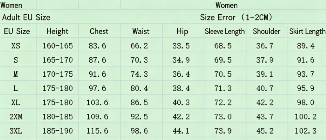The height and width of the screenshot is (140, 326).
Task: Click the shoulder value 40.7 cell
Action: point(265,88)
